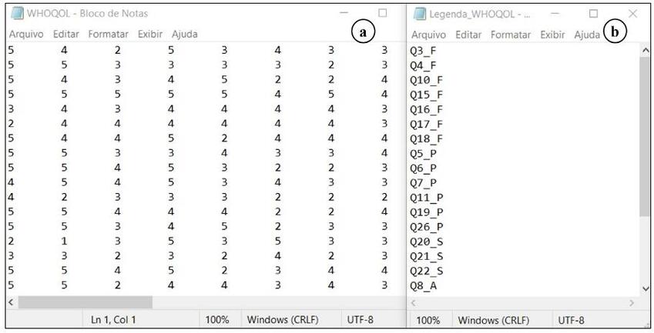This screenshot has width=654, height=333.
Task: Maximize the WHOQOL Notepad window
Action: pos(383,13)
